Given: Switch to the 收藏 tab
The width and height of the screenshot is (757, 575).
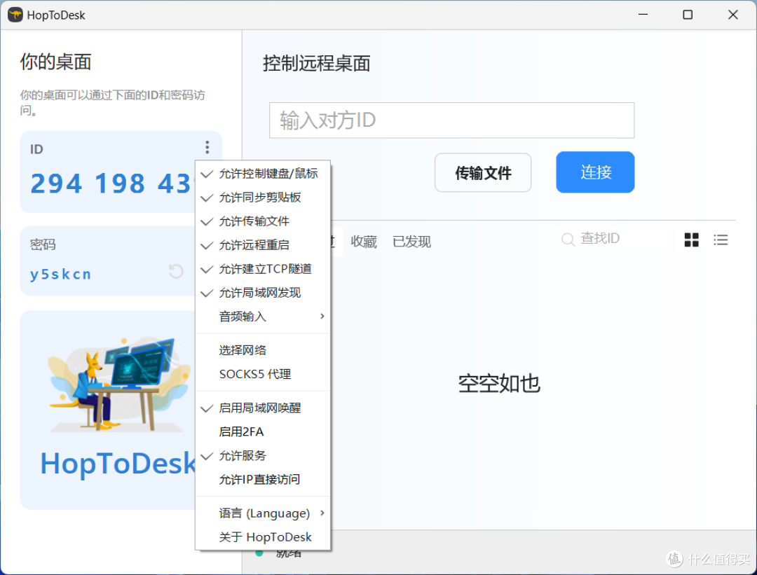Looking at the screenshot, I should (364, 241).
